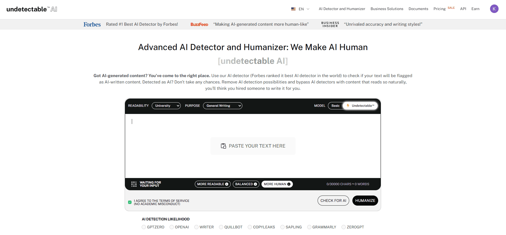Viewport: 506px width, 235px height.
Task: Open the API page
Action: pyautogui.click(x=463, y=9)
